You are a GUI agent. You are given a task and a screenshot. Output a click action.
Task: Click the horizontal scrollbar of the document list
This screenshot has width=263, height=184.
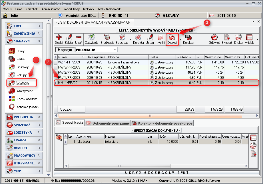[150, 116]
